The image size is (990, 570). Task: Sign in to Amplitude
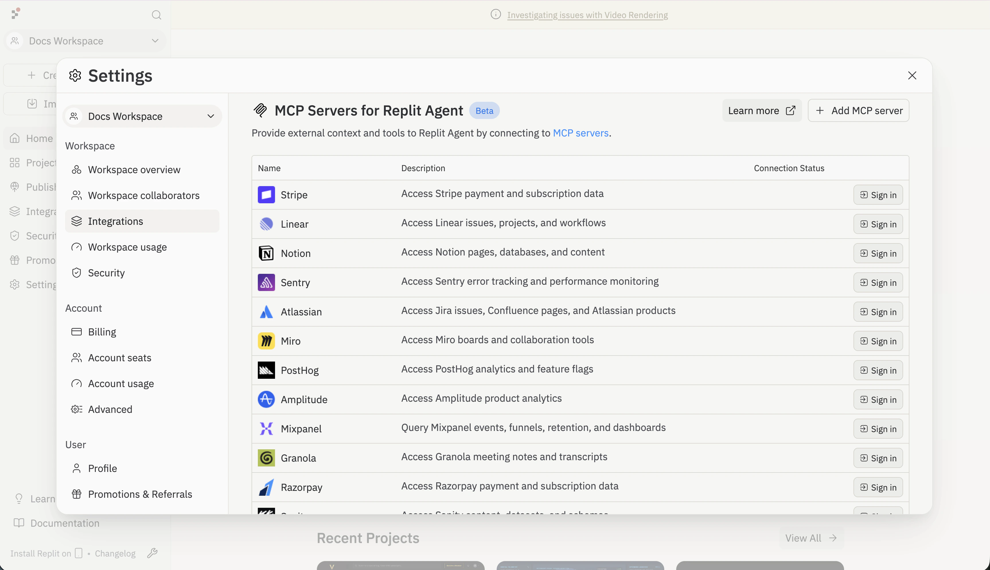[x=878, y=399]
